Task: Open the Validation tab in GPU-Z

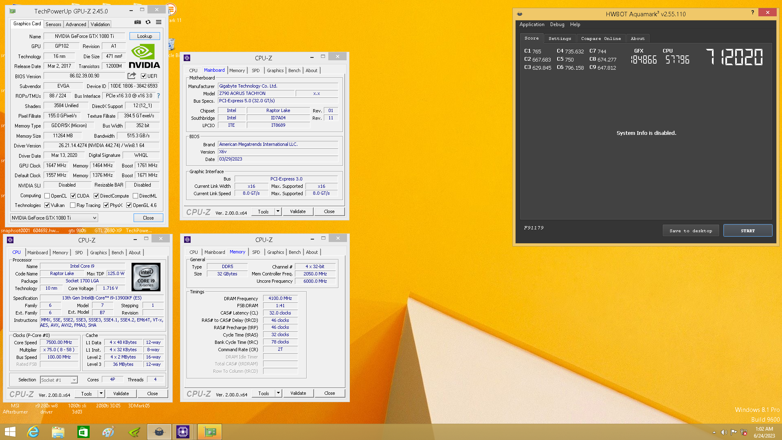Action: [100, 24]
